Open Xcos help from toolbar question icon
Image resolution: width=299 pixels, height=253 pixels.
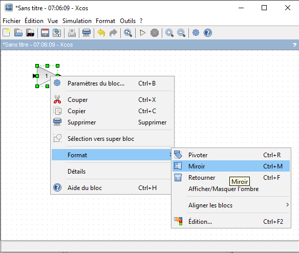pyautogui.click(x=208, y=33)
